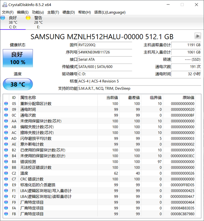
Task: Click blue status dot of attribute C7
Action: click(6, 179)
